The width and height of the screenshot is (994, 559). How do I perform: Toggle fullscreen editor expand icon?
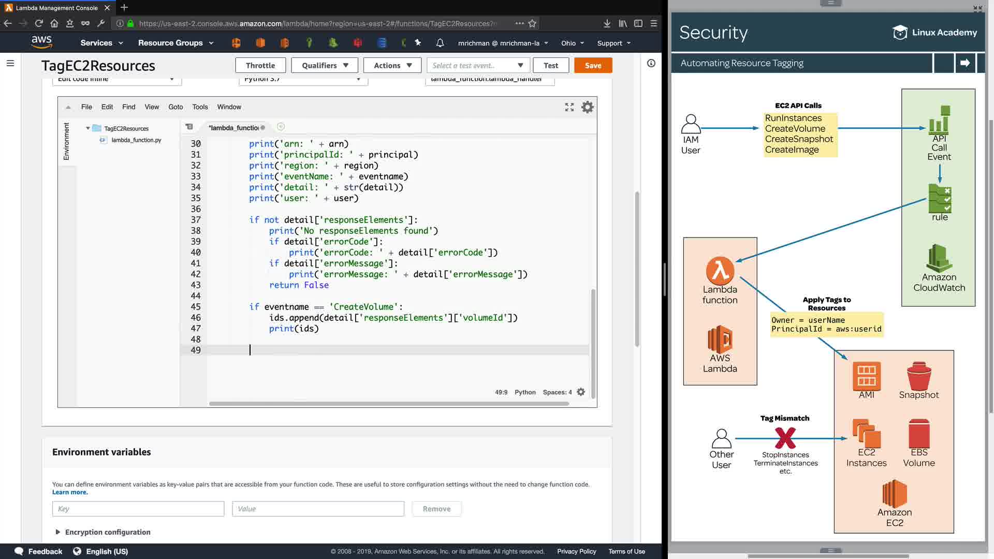pyautogui.click(x=569, y=107)
